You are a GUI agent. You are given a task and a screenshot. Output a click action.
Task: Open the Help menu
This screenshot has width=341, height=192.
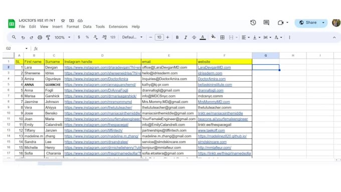[135, 27]
